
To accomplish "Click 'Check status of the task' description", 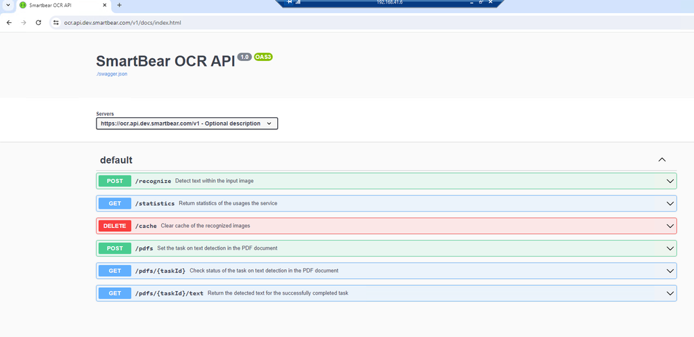I will (x=264, y=270).
